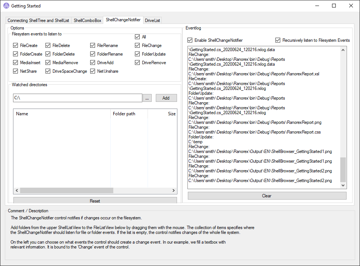The image size is (360, 266).
Task: Toggle the MediaInsert checkbox
Action: (x=16, y=63)
